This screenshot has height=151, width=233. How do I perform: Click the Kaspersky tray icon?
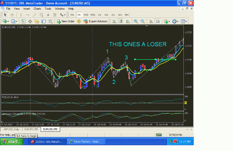coord(176,142)
